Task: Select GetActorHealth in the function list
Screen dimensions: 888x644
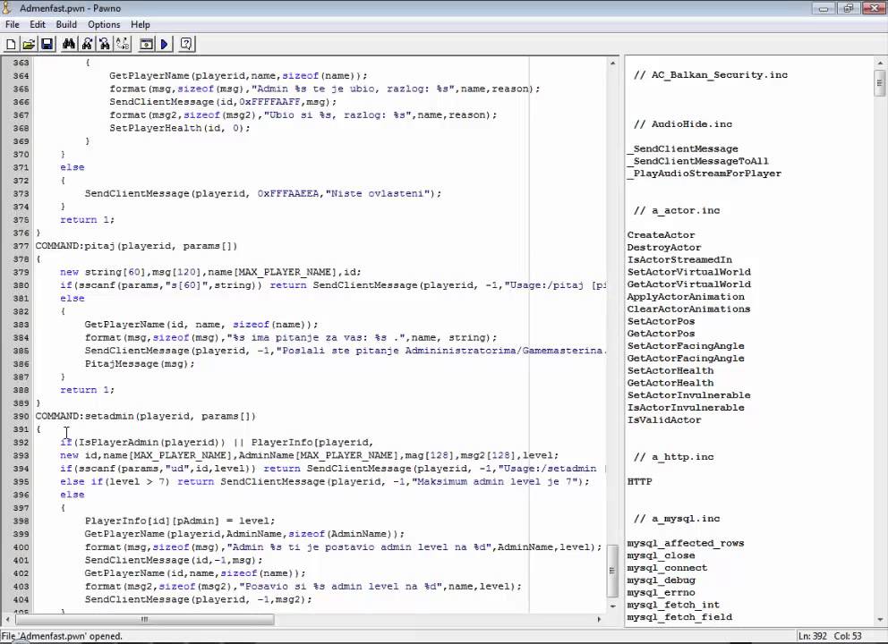Action: point(670,383)
